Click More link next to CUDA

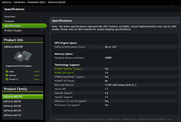(37, 72)
